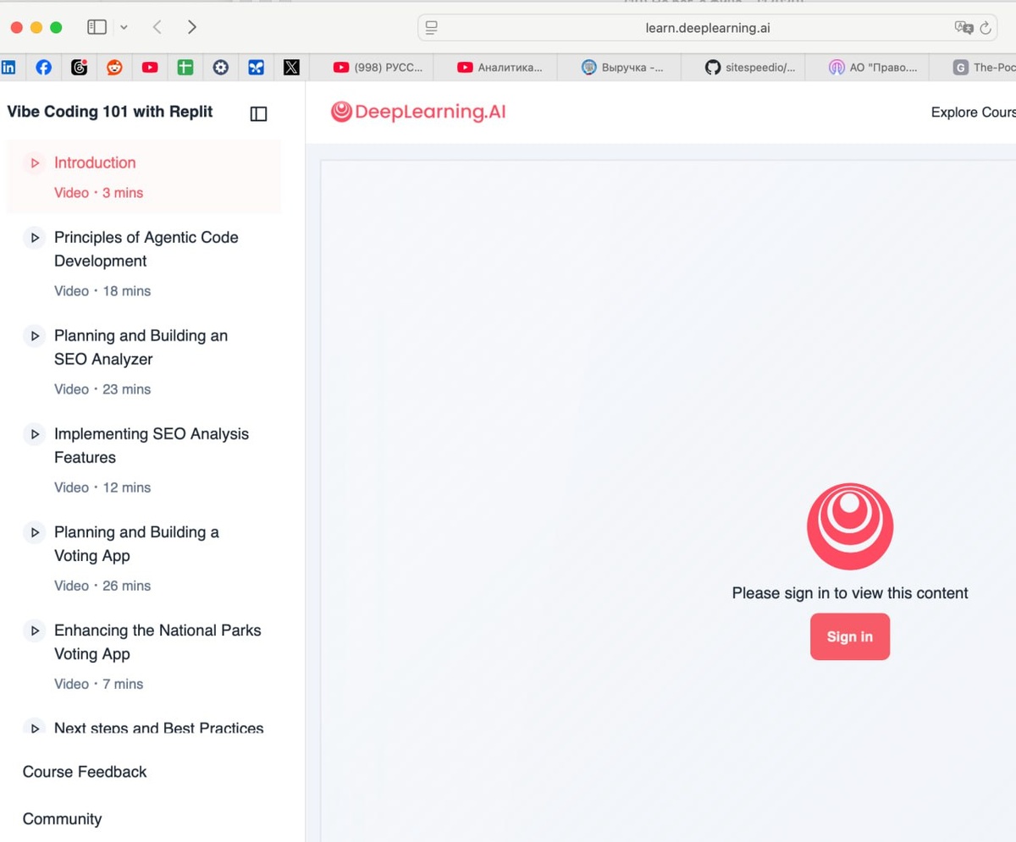Go forward with the browser forward arrow

[x=192, y=27]
